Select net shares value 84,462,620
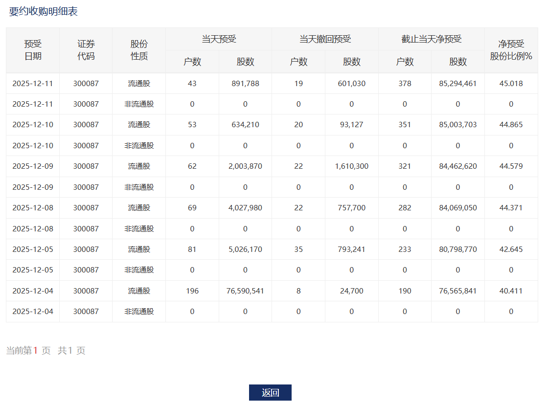Image resolution: width=548 pixels, height=406 pixels. click(x=458, y=166)
